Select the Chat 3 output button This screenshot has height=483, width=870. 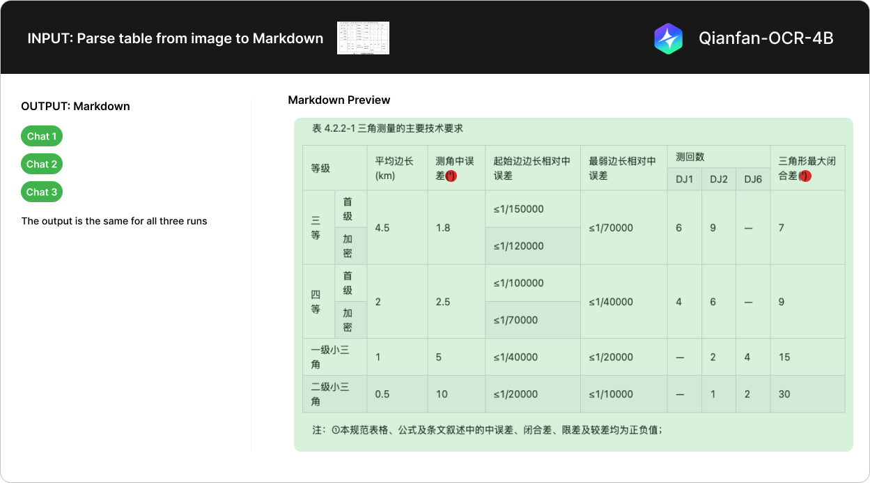tap(42, 192)
